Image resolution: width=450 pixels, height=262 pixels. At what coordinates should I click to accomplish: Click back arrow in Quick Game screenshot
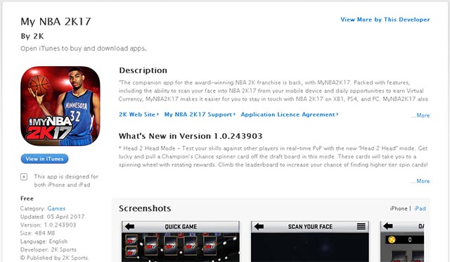tap(129, 227)
